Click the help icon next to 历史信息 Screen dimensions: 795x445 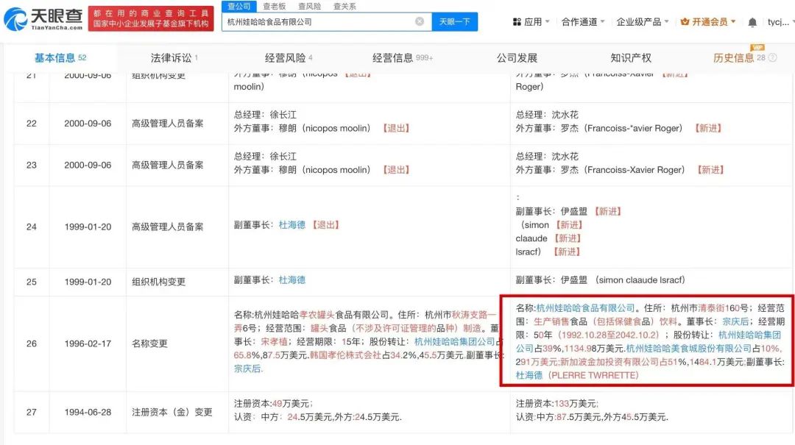pos(773,58)
